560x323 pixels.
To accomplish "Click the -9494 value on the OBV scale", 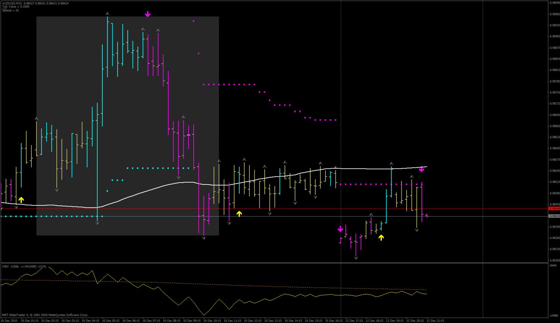I will (x=553, y=265).
